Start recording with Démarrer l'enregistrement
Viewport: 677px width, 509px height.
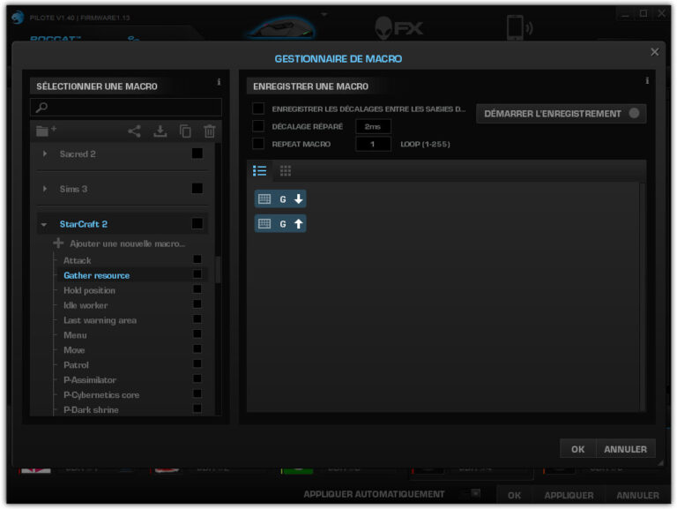[x=561, y=114]
